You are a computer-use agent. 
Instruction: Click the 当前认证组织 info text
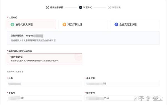27,36
